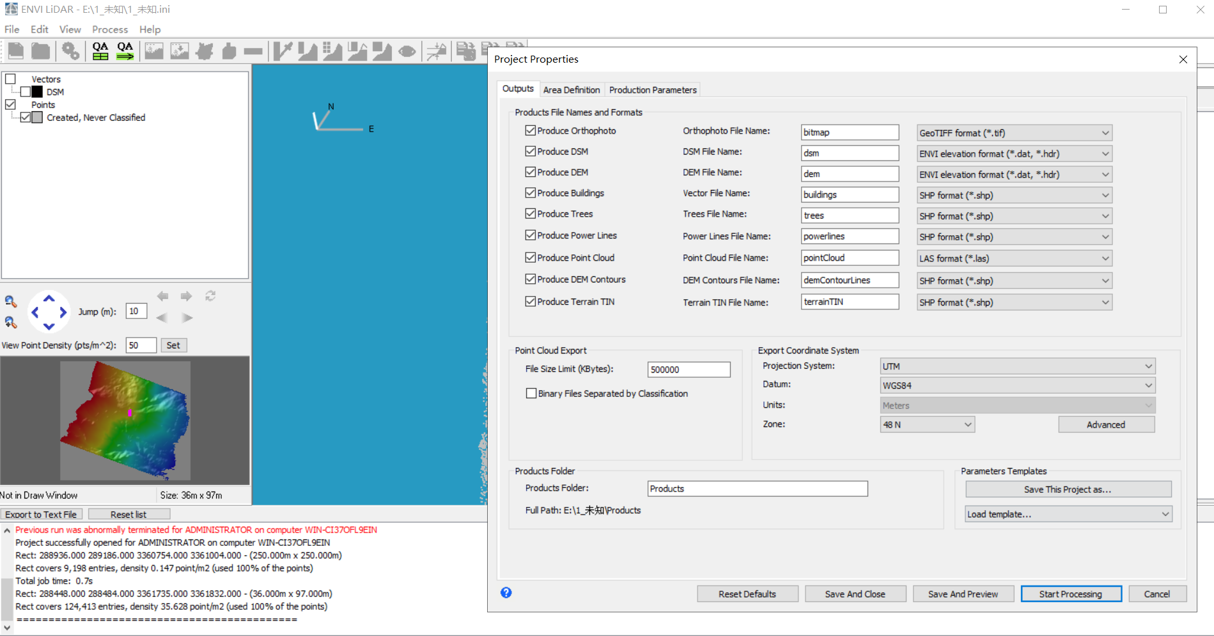The image size is (1214, 636).
Task: Open Zone dropdown showing 48 N
Action: [928, 424]
